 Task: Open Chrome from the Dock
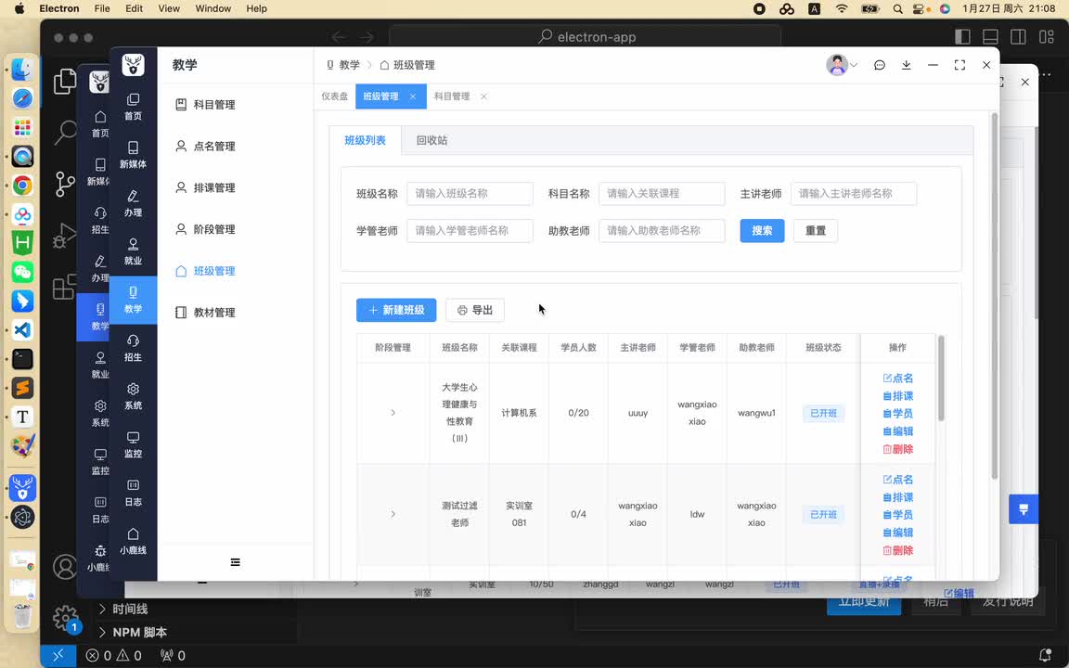[22, 186]
